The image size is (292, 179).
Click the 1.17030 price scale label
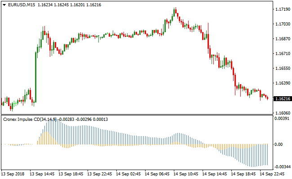283,24
